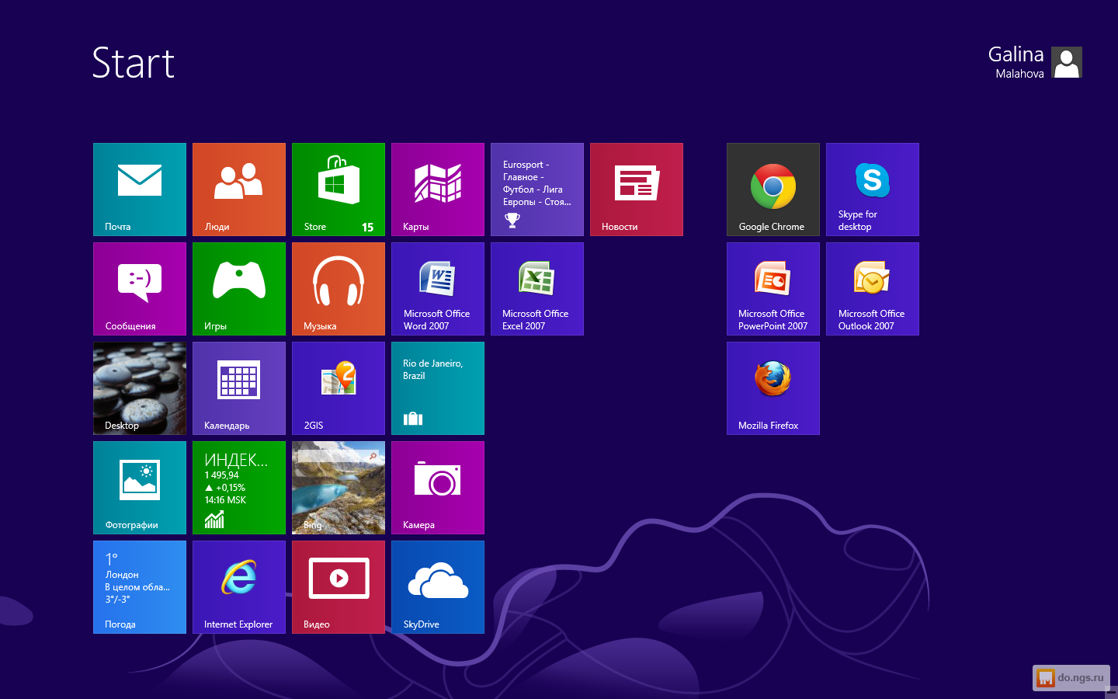The height and width of the screenshot is (699, 1118).
Task: Launch the Камера camera tile
Action: point(438,488)
